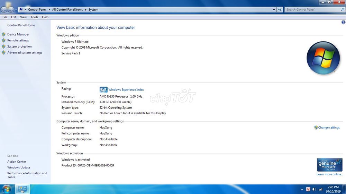This screenshot has height=194, width=346.
Task: Click the genuine Microsoft software badge
Action: tap(330, 165)
